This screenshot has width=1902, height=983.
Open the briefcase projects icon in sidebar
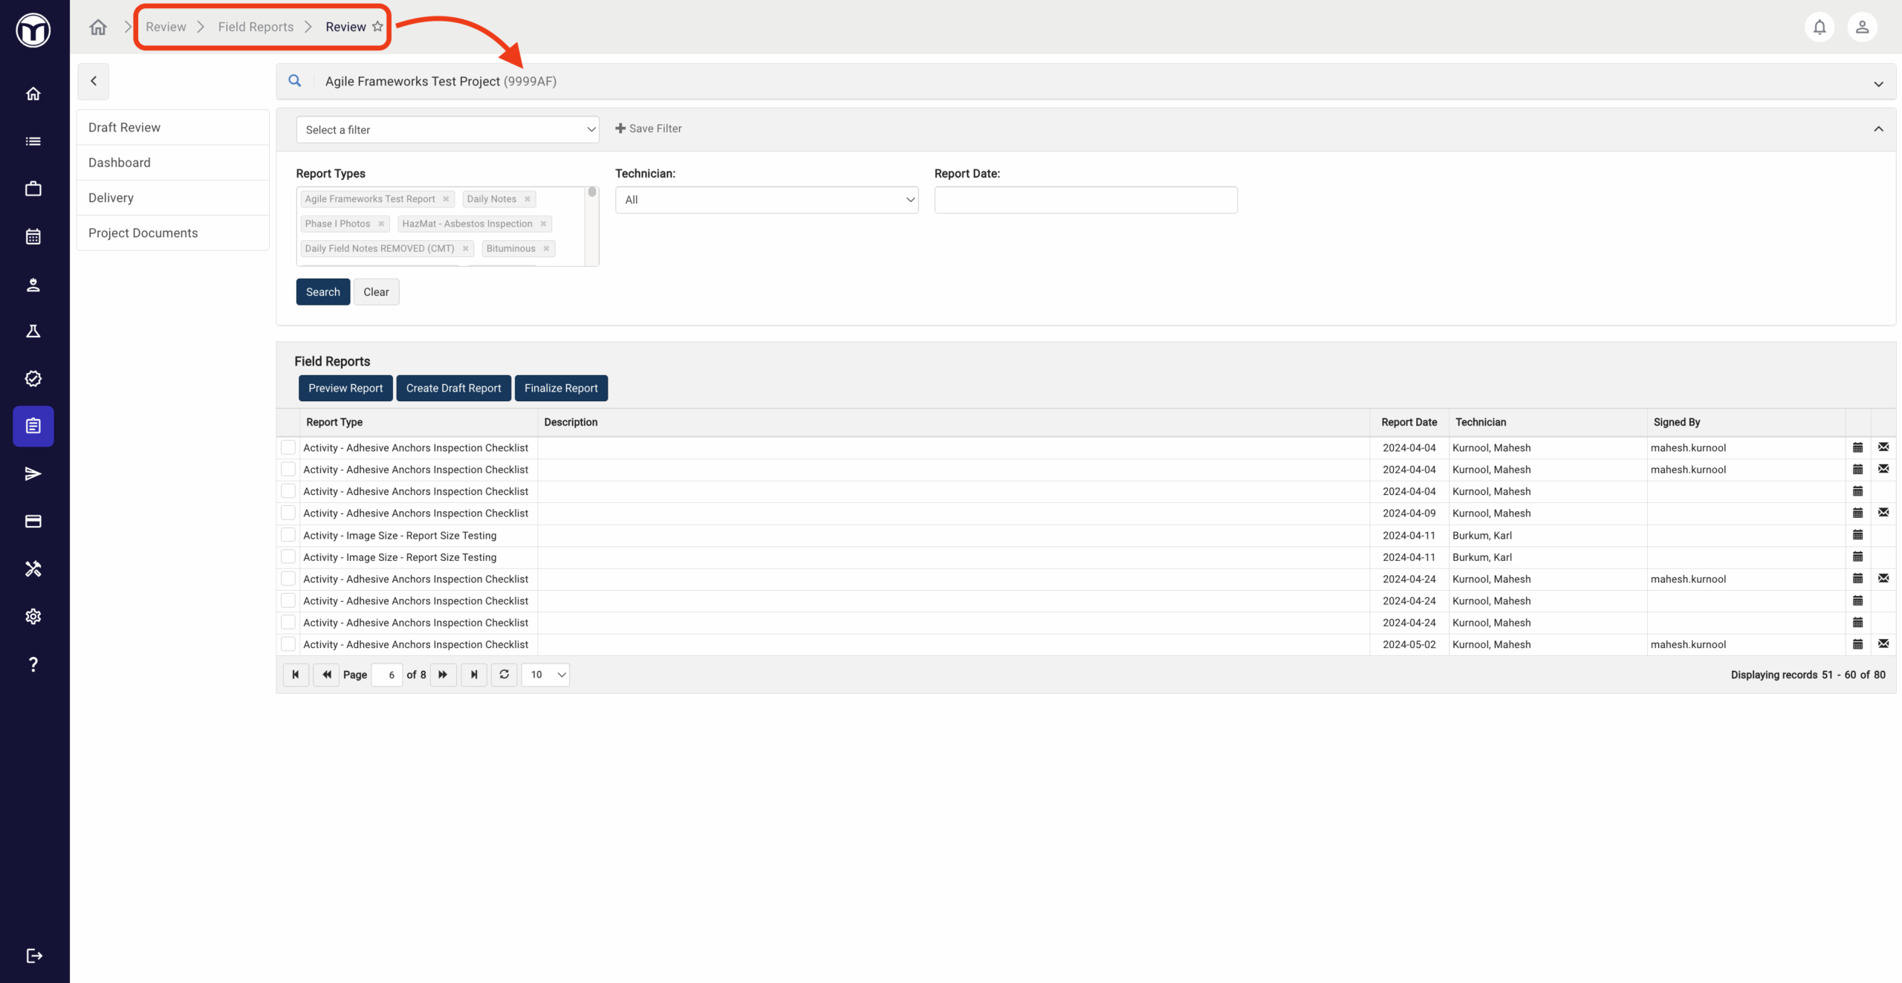click(33, 189)
